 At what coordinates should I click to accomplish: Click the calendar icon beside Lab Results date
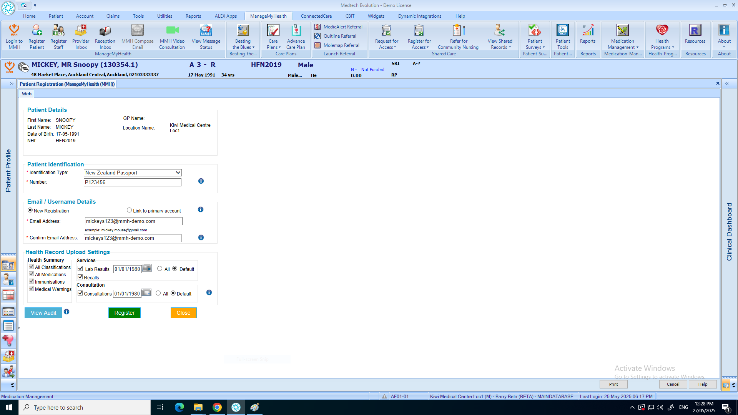[x=147, y=268]
